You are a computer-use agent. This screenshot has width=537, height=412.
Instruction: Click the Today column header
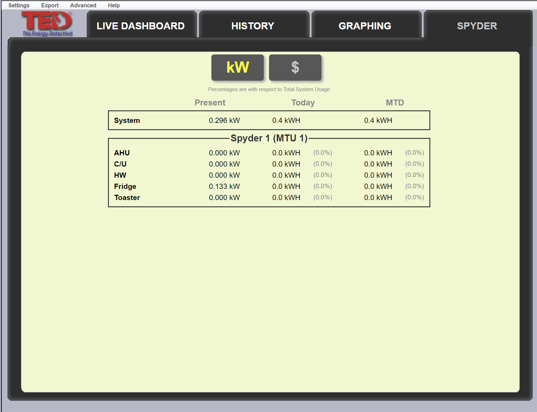[x=303, y=103]
